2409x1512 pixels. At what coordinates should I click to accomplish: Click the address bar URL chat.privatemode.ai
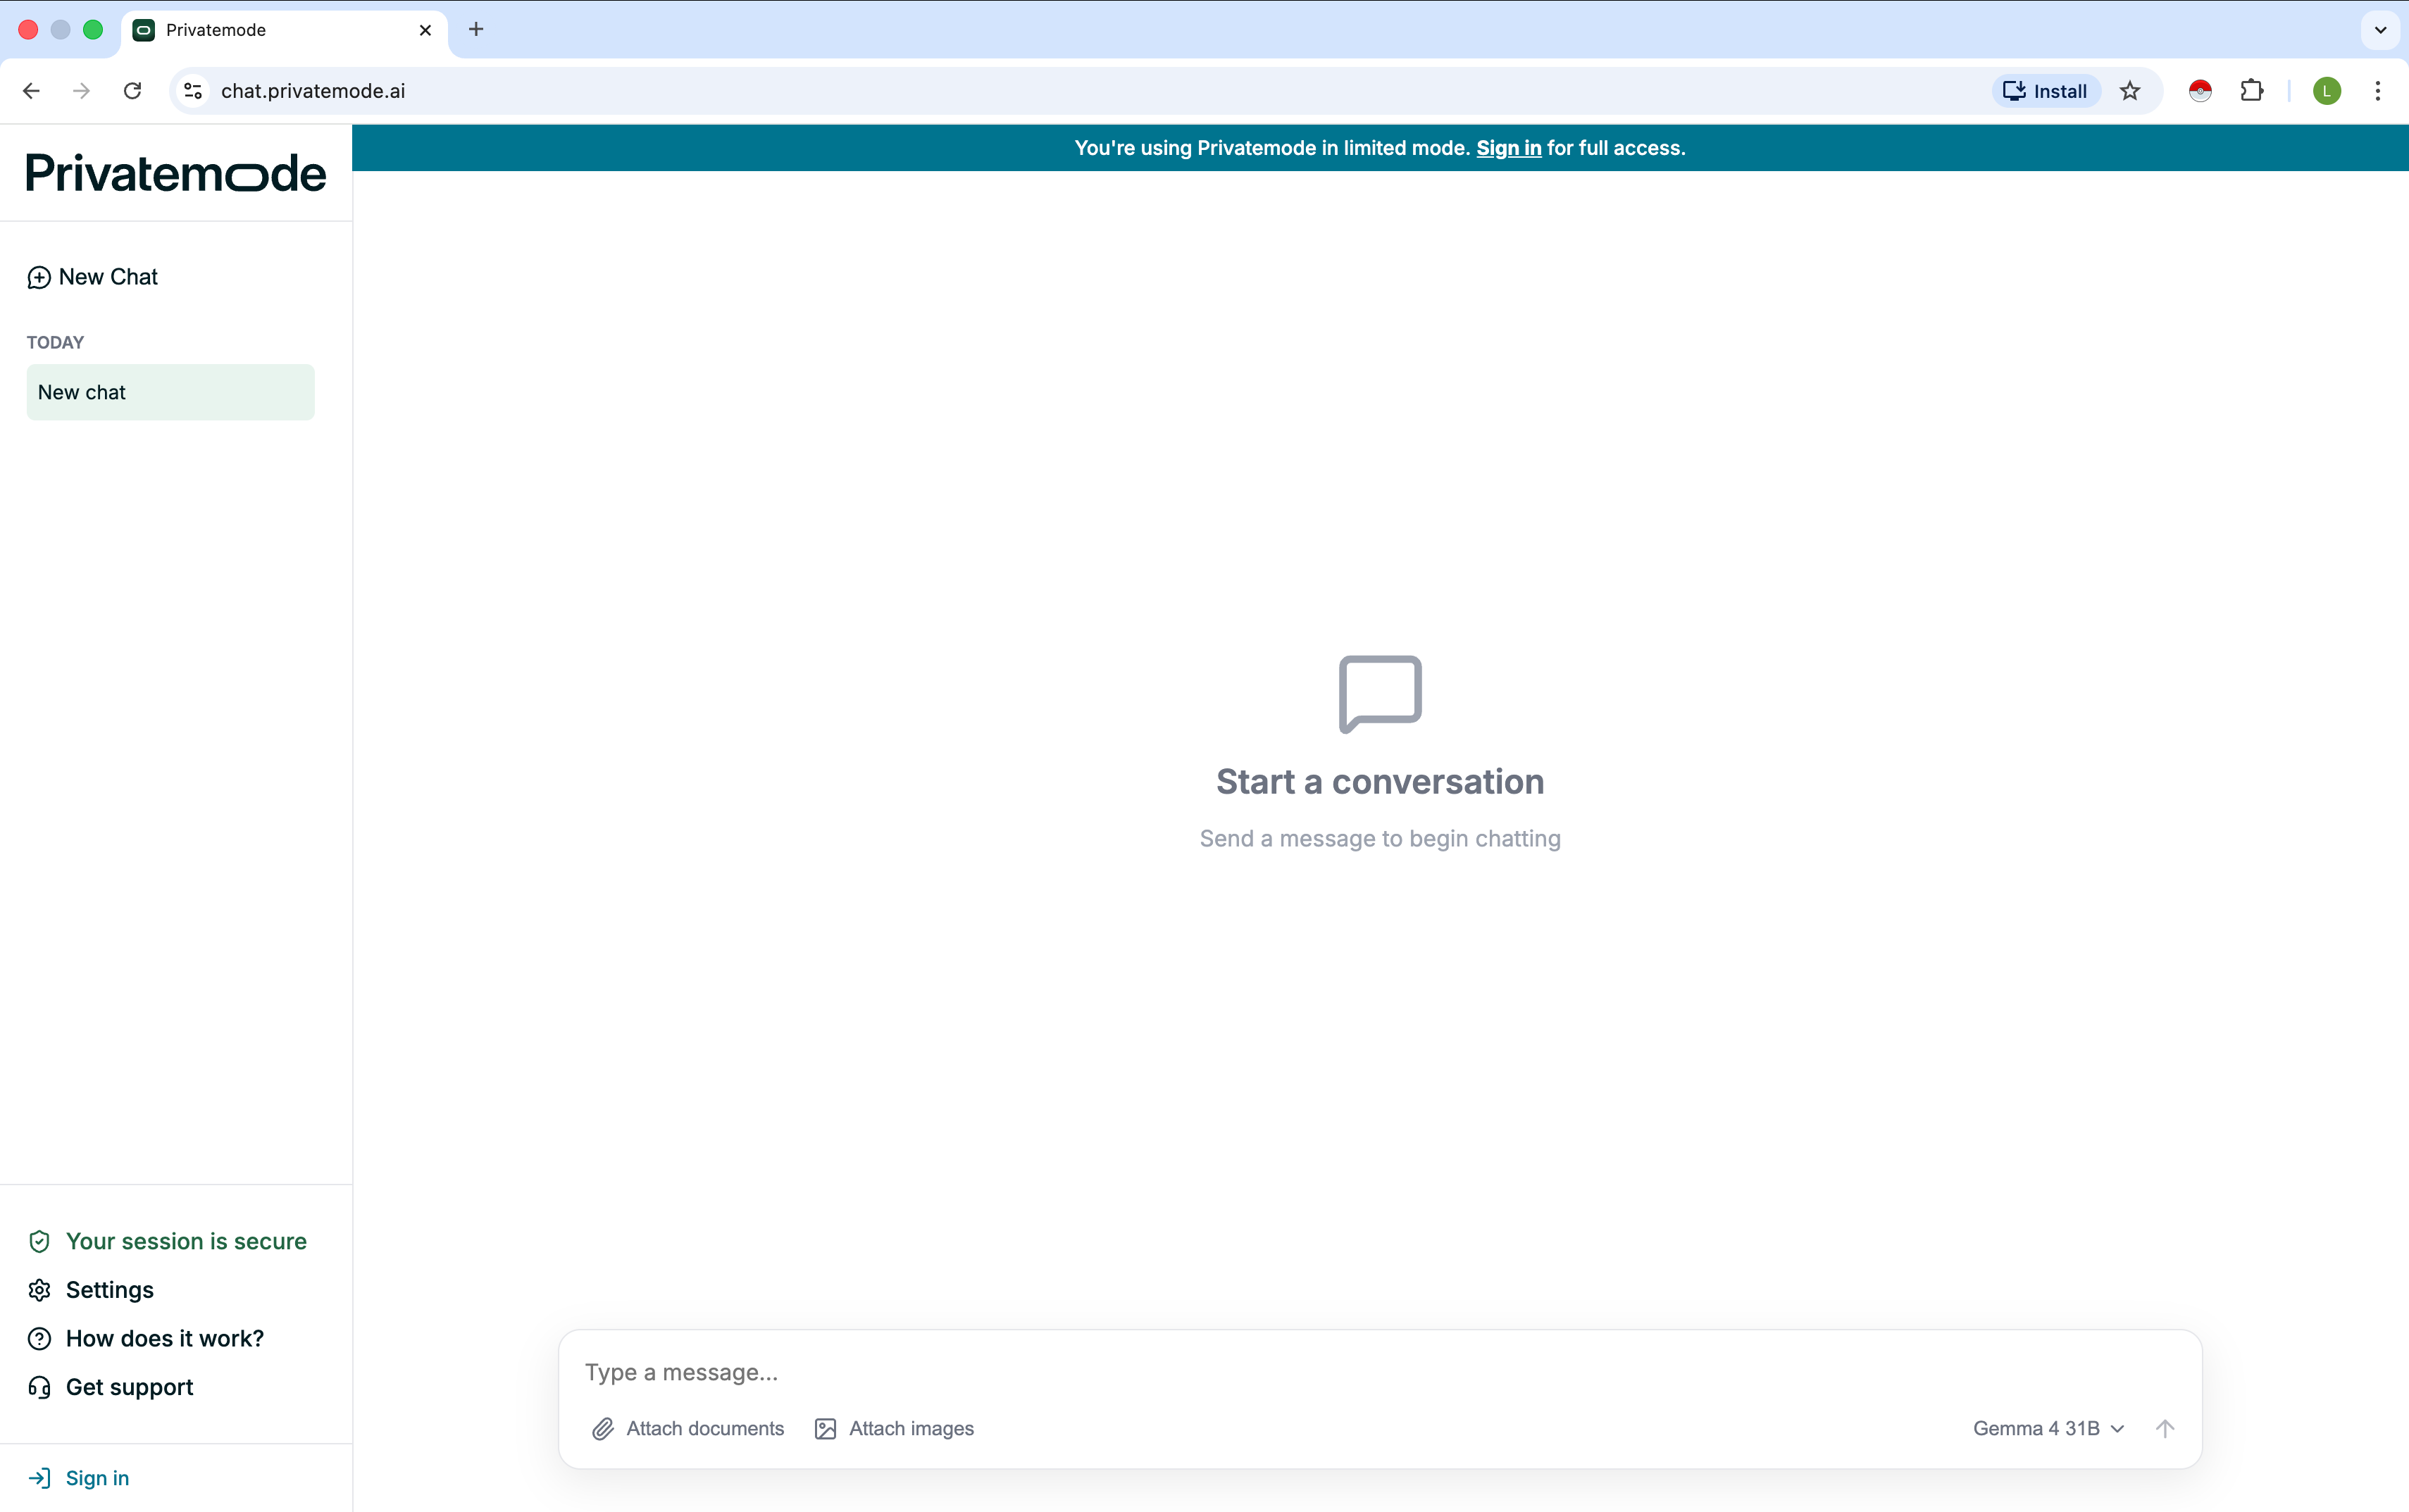313,91
